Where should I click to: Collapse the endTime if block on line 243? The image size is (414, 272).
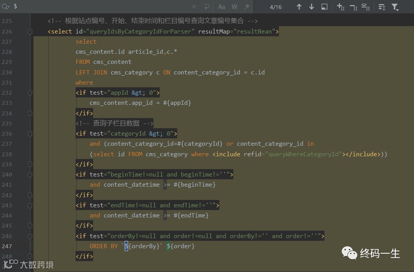[30, 205]
